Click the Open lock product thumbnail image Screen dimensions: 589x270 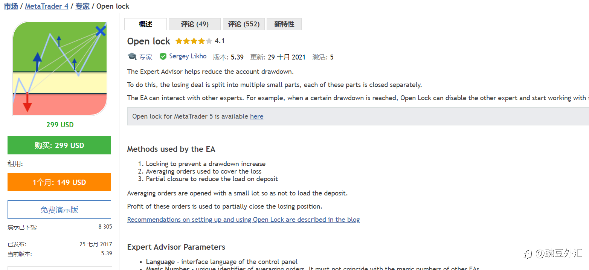(x=60, y=68)
